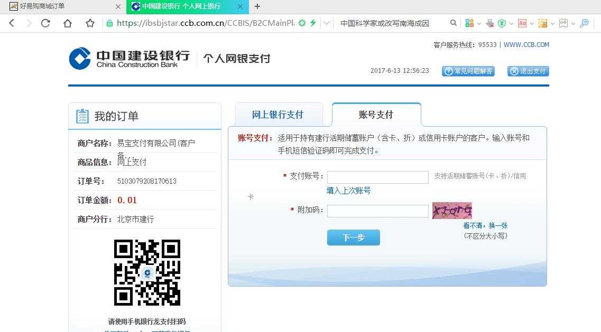
Task: Click the red Aa translate icon
Action: tap(522, 23)
